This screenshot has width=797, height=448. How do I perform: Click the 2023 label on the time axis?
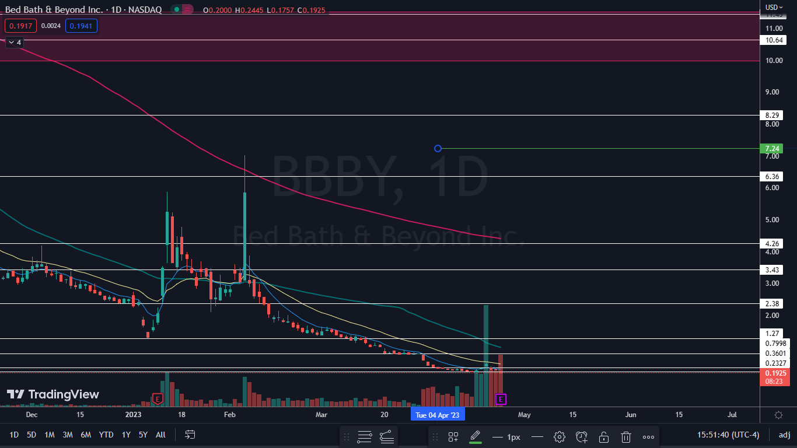coord(134,415)
